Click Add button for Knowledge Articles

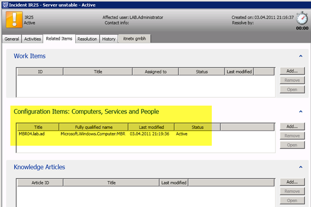coord(292,182)
